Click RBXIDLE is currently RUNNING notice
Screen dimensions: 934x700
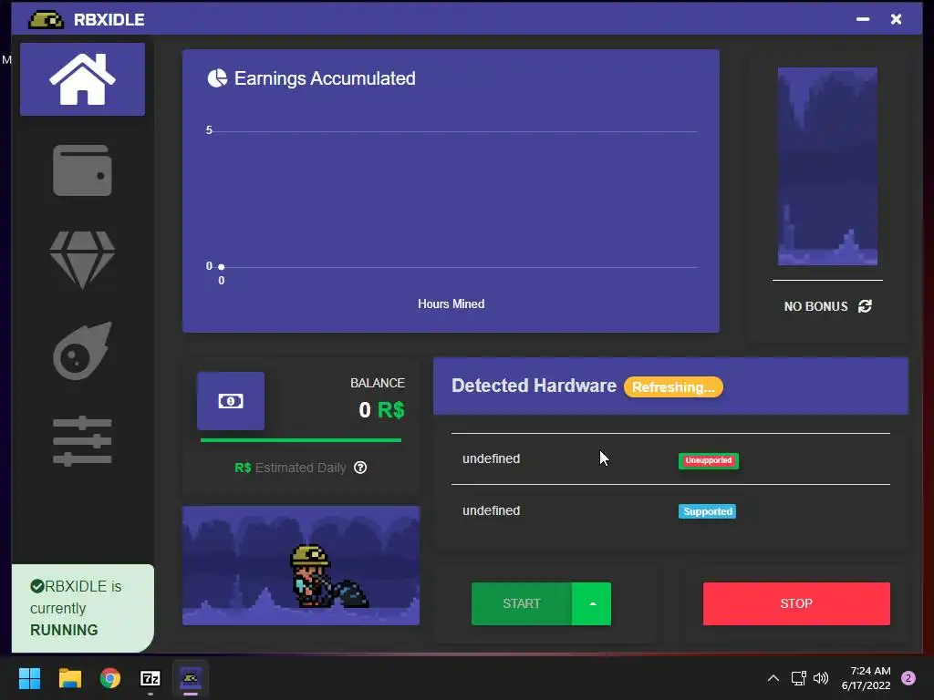(83, 608)
